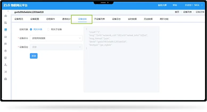Click the alarm clock sidebar icon

[x=6, y=58]
